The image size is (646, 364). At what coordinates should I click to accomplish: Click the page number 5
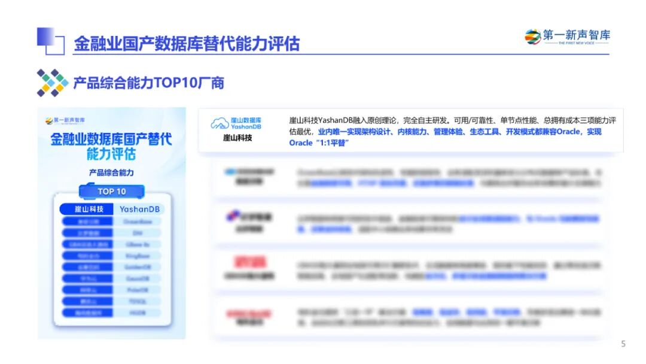click(623, 344)
